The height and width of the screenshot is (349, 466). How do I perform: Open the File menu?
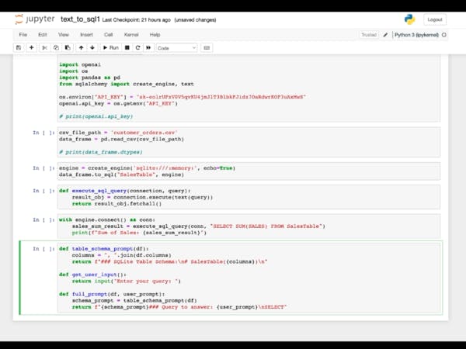(x=23, y=35)
